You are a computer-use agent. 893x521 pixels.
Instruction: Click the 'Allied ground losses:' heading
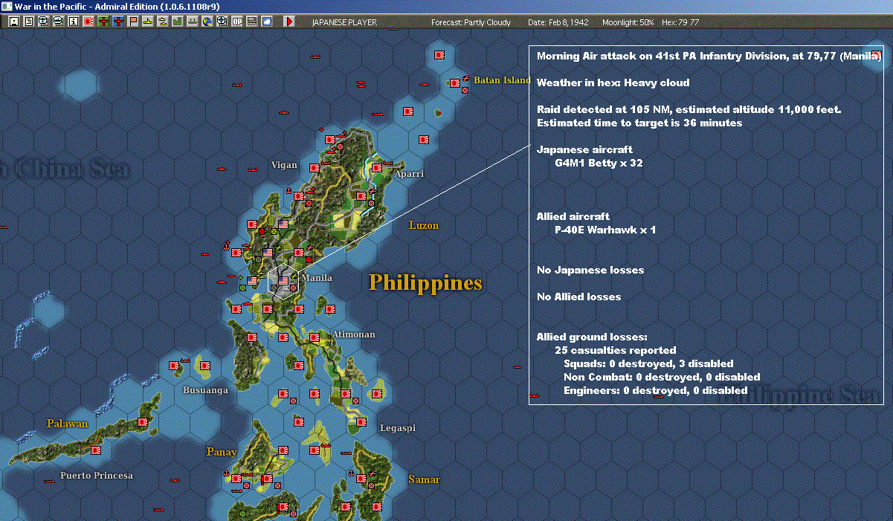pyautogui.click(x=592, y=337)
